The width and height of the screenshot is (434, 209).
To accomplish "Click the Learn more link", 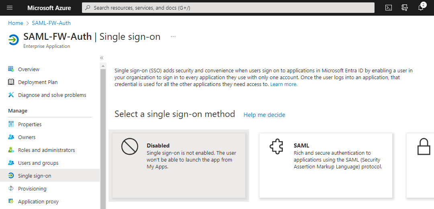I will tap(284, 84).
